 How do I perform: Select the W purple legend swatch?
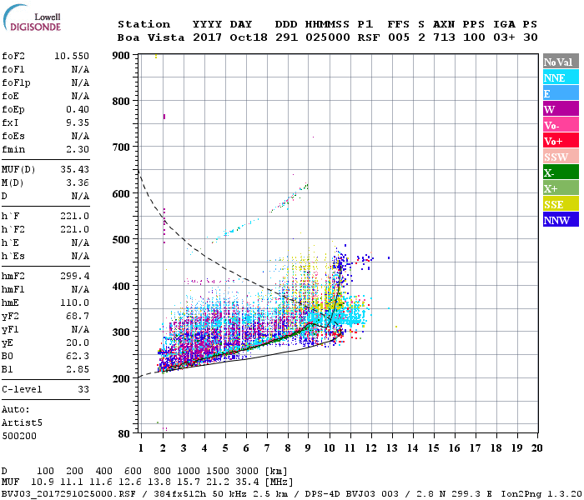tap(561, 109)
